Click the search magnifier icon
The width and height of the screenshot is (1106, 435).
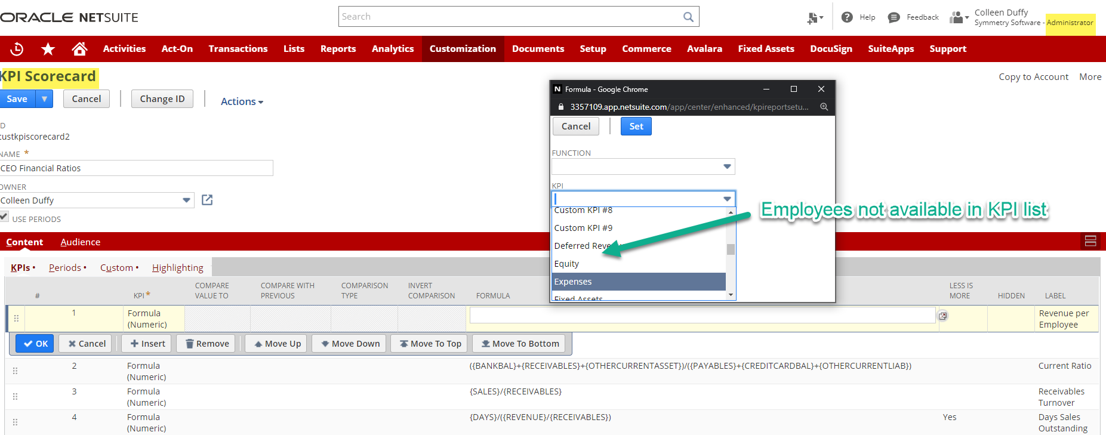coord(688,17)
